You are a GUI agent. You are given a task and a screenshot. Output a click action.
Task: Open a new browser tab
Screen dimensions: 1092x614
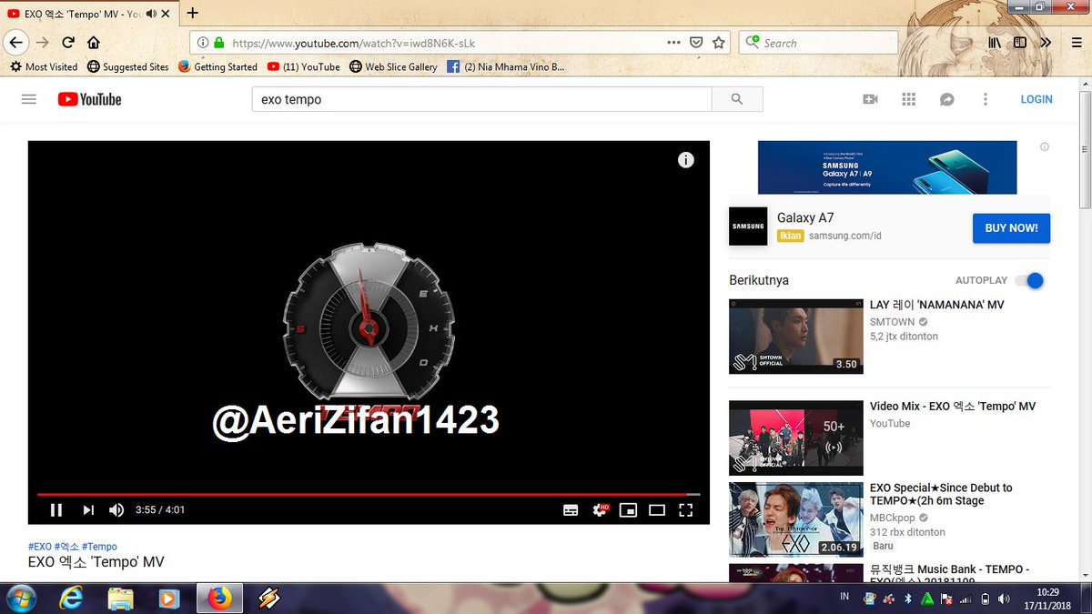(x=192, y=14)
